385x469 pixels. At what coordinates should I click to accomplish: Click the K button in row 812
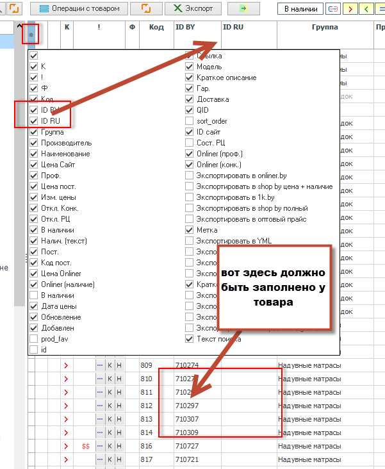point(110,406)
